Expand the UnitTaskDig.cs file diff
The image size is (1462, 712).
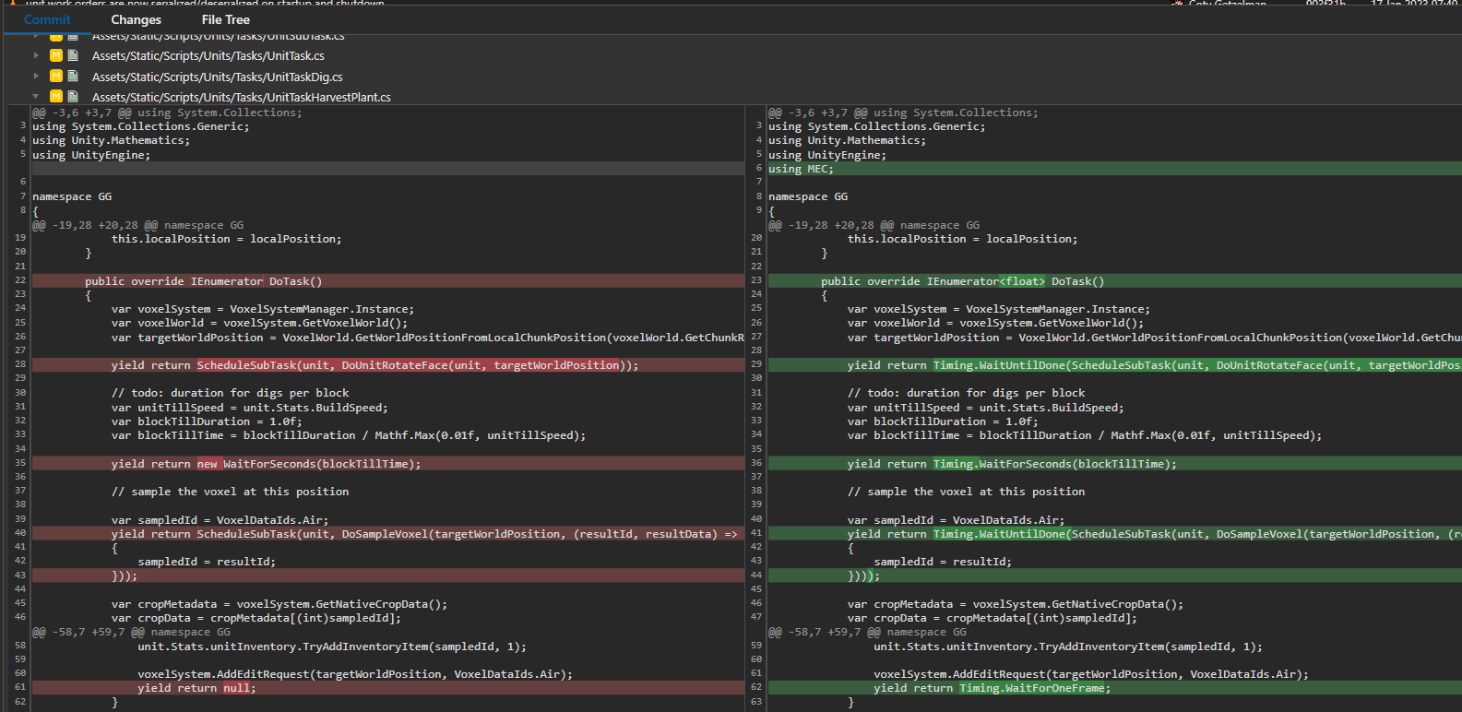coord(36,77)
